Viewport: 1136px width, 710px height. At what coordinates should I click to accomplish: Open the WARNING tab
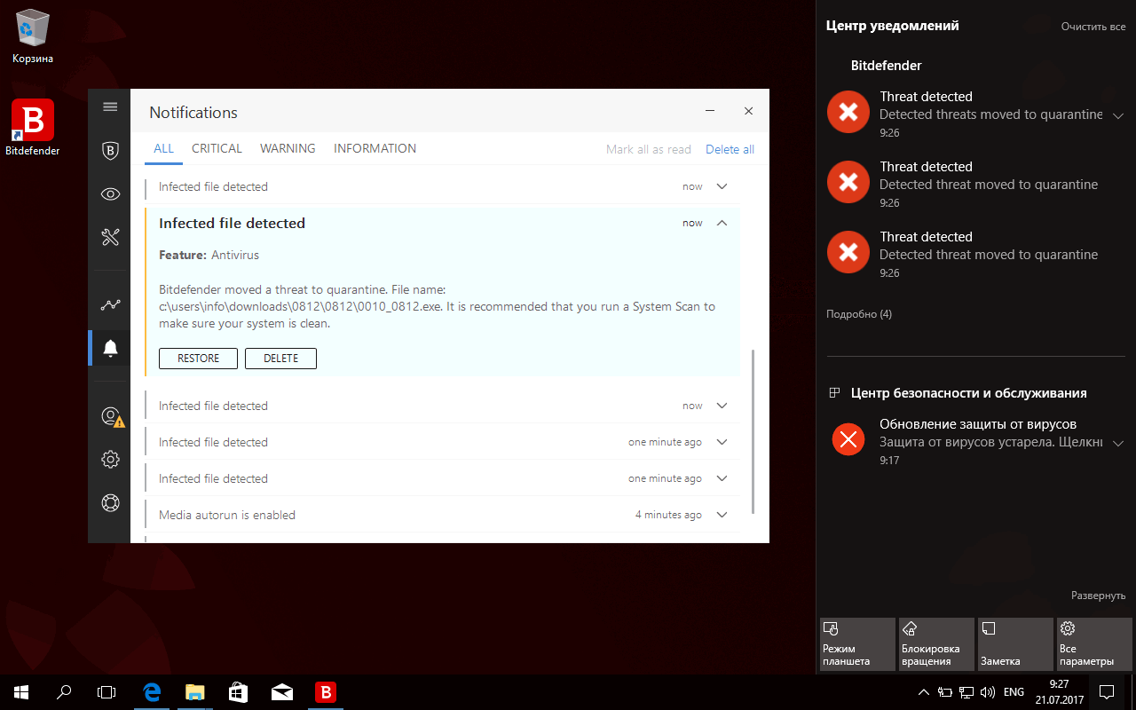click(288, 148)
